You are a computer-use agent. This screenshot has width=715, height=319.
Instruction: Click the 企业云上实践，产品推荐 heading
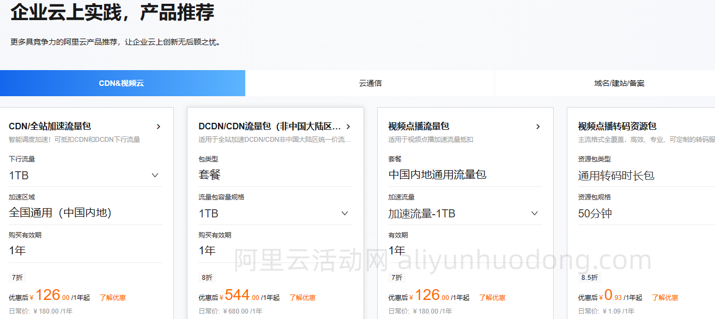[x=112, y=12]
